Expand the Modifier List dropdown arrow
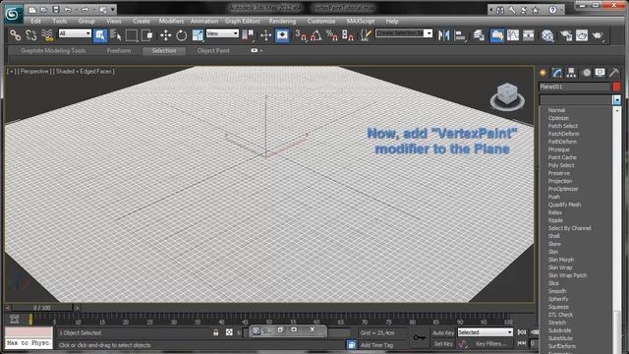Screen dimensions: 629x354 [x=616, y=99]
